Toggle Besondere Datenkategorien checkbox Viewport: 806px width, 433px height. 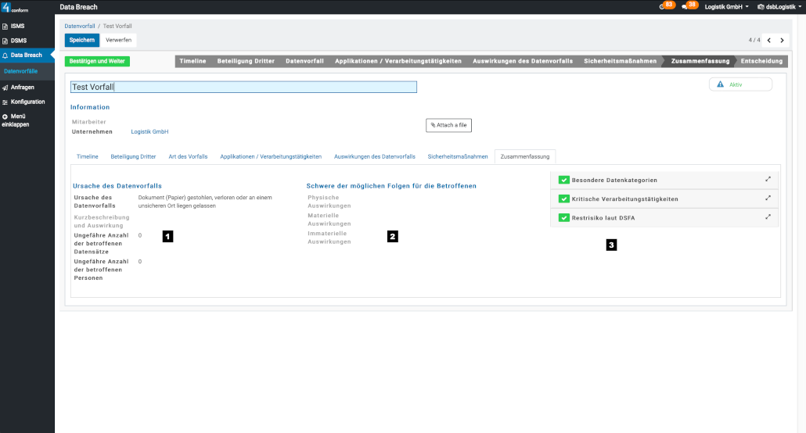[563, 180]
